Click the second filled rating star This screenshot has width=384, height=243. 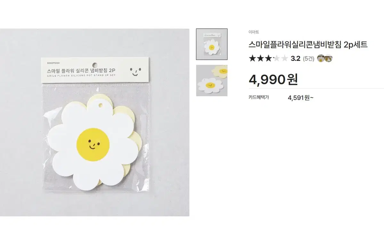(x=260, y=58)
